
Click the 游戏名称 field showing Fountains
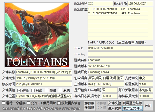pos(120,60)
